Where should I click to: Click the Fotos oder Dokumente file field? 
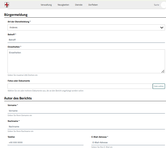tap(80, 86)
